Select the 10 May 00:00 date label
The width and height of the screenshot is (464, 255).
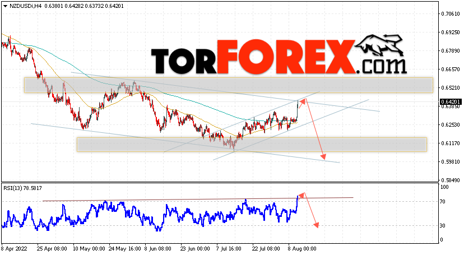pyautogui.click(x=88, y=249)
